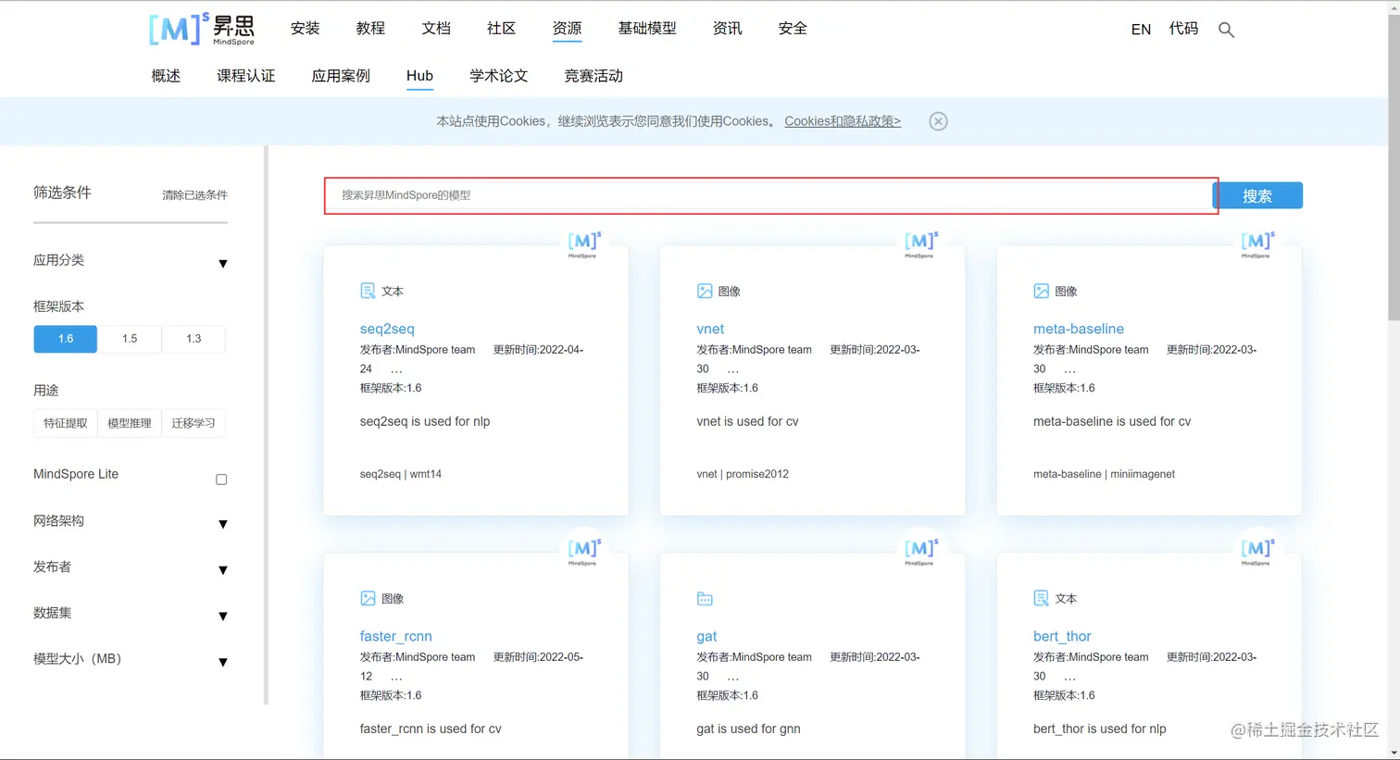Click the seq2seq | wmt14 tag text

(401, 474)
